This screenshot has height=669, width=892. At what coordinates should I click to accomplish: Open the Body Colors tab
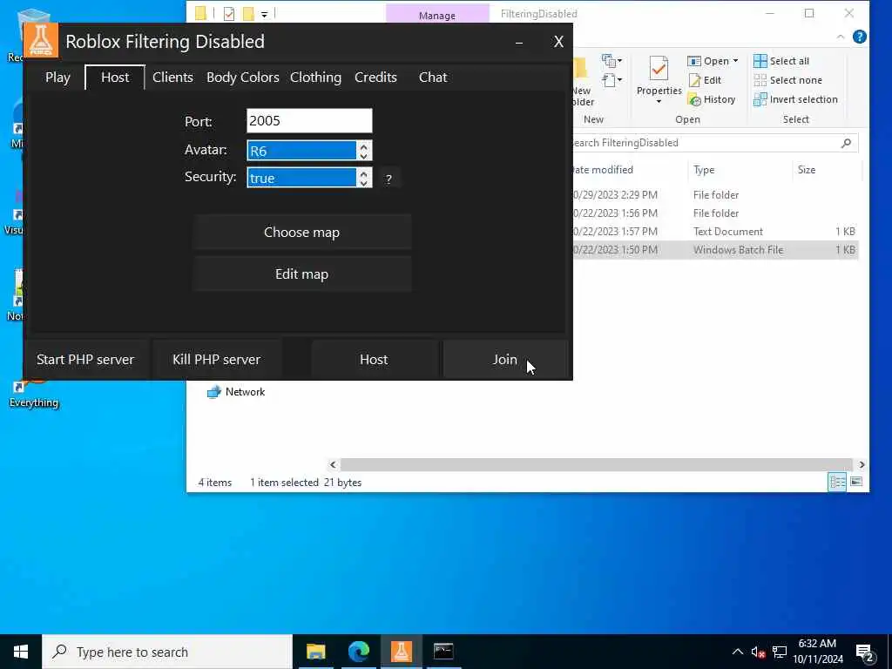click(x=242, y=78)
